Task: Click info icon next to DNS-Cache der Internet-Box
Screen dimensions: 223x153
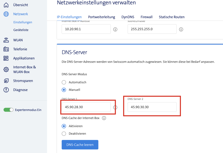Action: pos(104,118)
